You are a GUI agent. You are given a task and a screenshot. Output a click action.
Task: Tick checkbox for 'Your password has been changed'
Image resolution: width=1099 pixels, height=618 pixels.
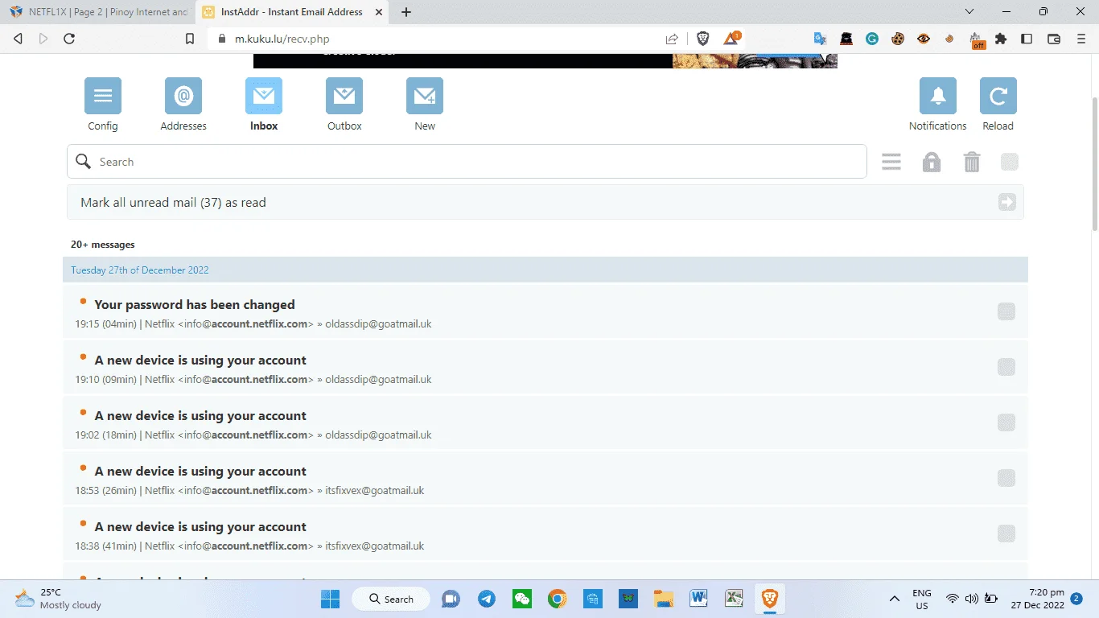point(1006,311)
